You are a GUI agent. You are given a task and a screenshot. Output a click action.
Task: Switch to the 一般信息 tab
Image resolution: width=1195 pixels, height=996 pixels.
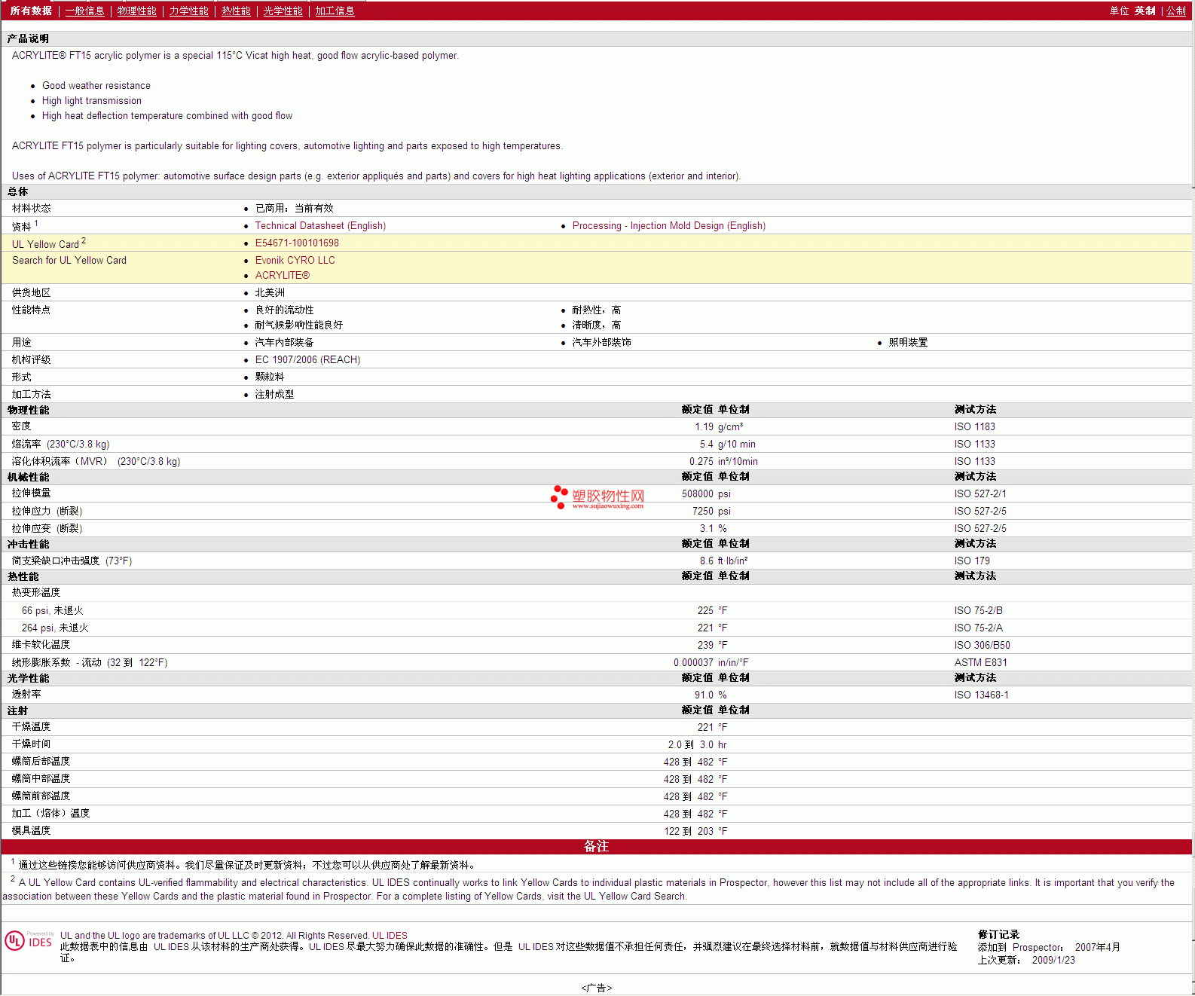point(84,11)
